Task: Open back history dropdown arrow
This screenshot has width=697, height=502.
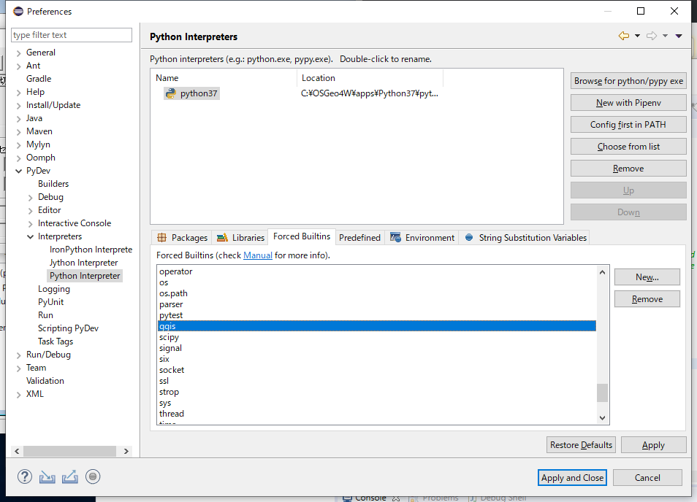Action: point(637,36)
